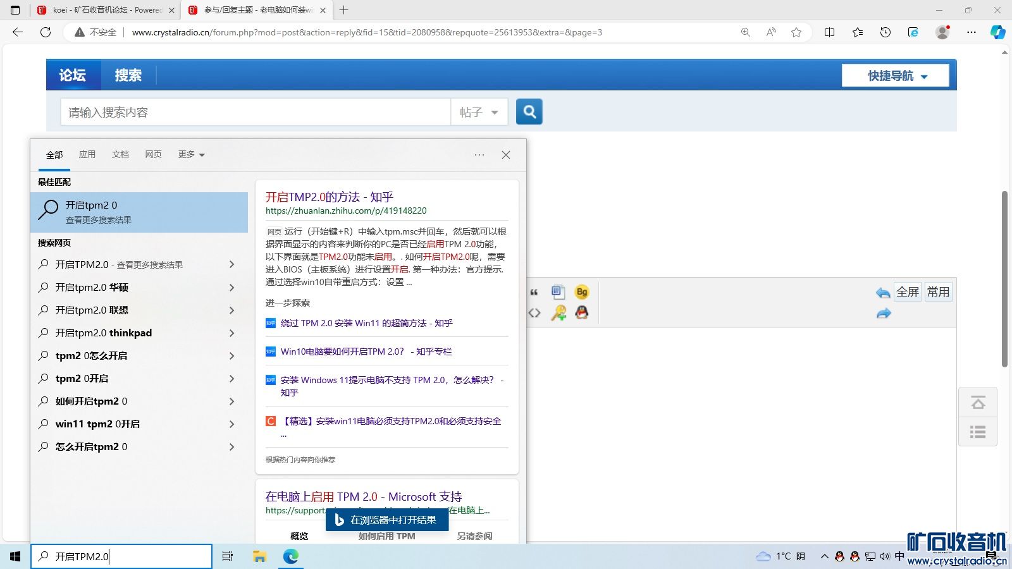Open a new browser tab
This screenshot has height=569, width=1012.
point(344,10)
